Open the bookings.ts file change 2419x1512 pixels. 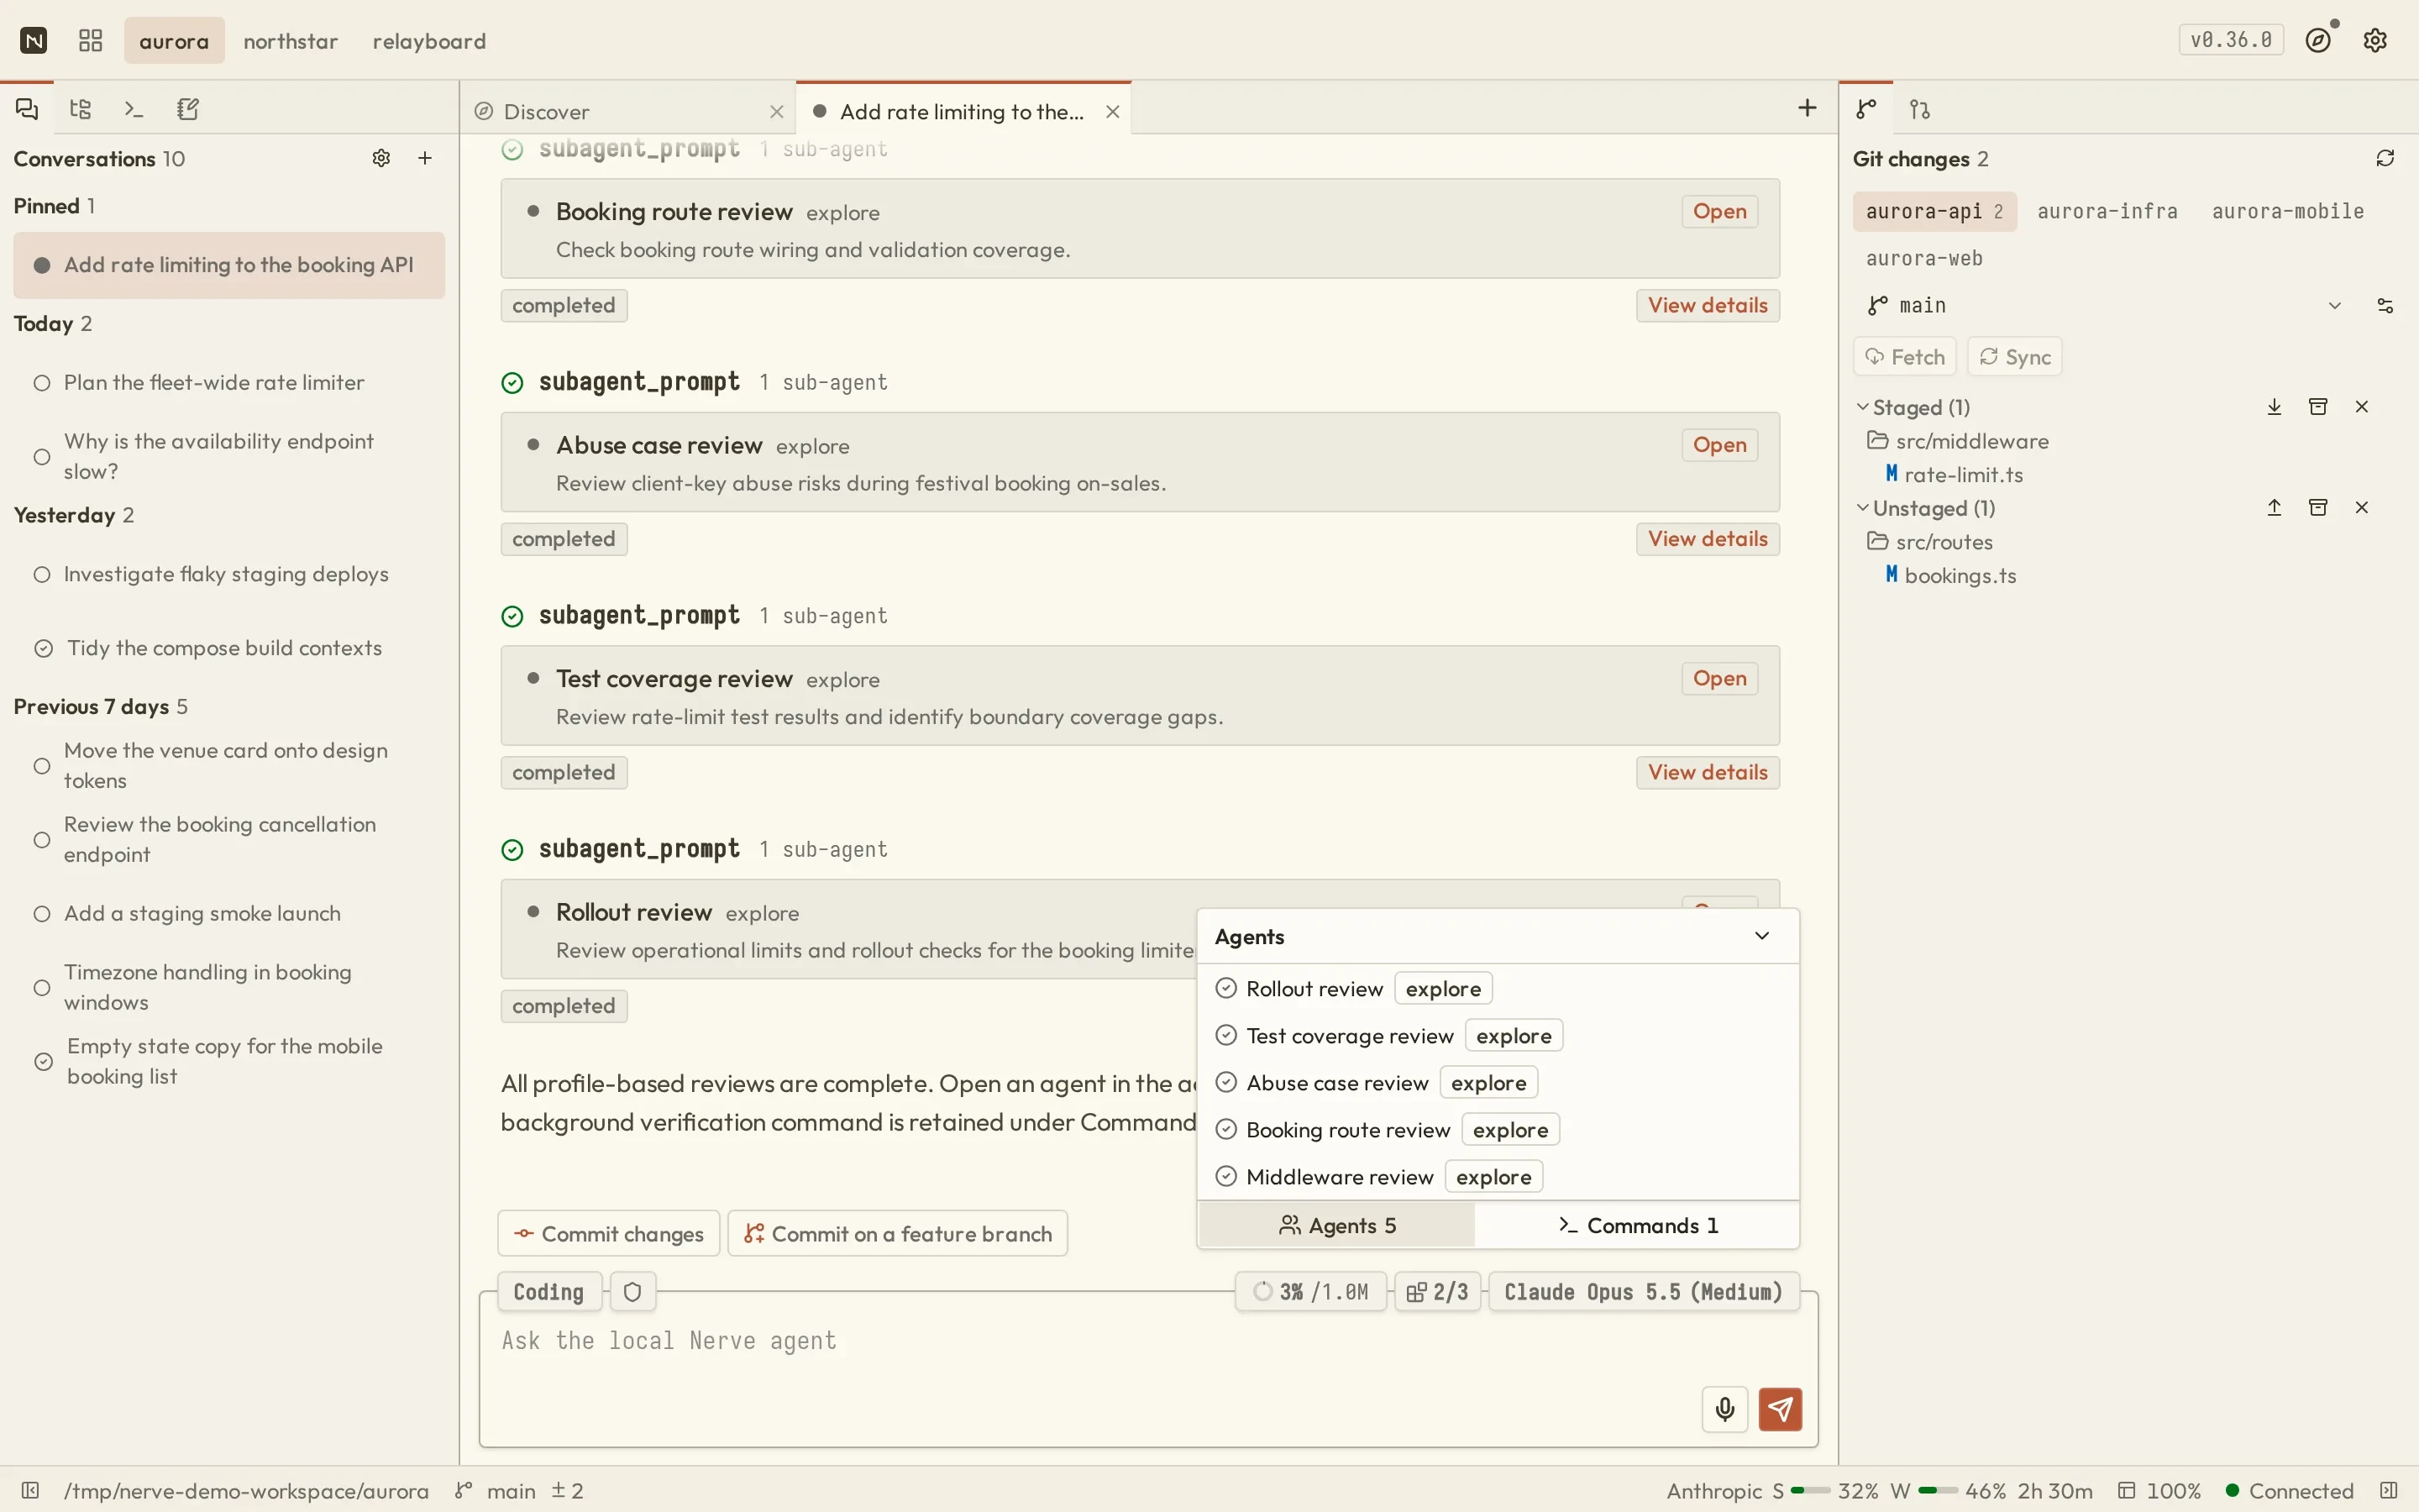[x=1960, y=575]
